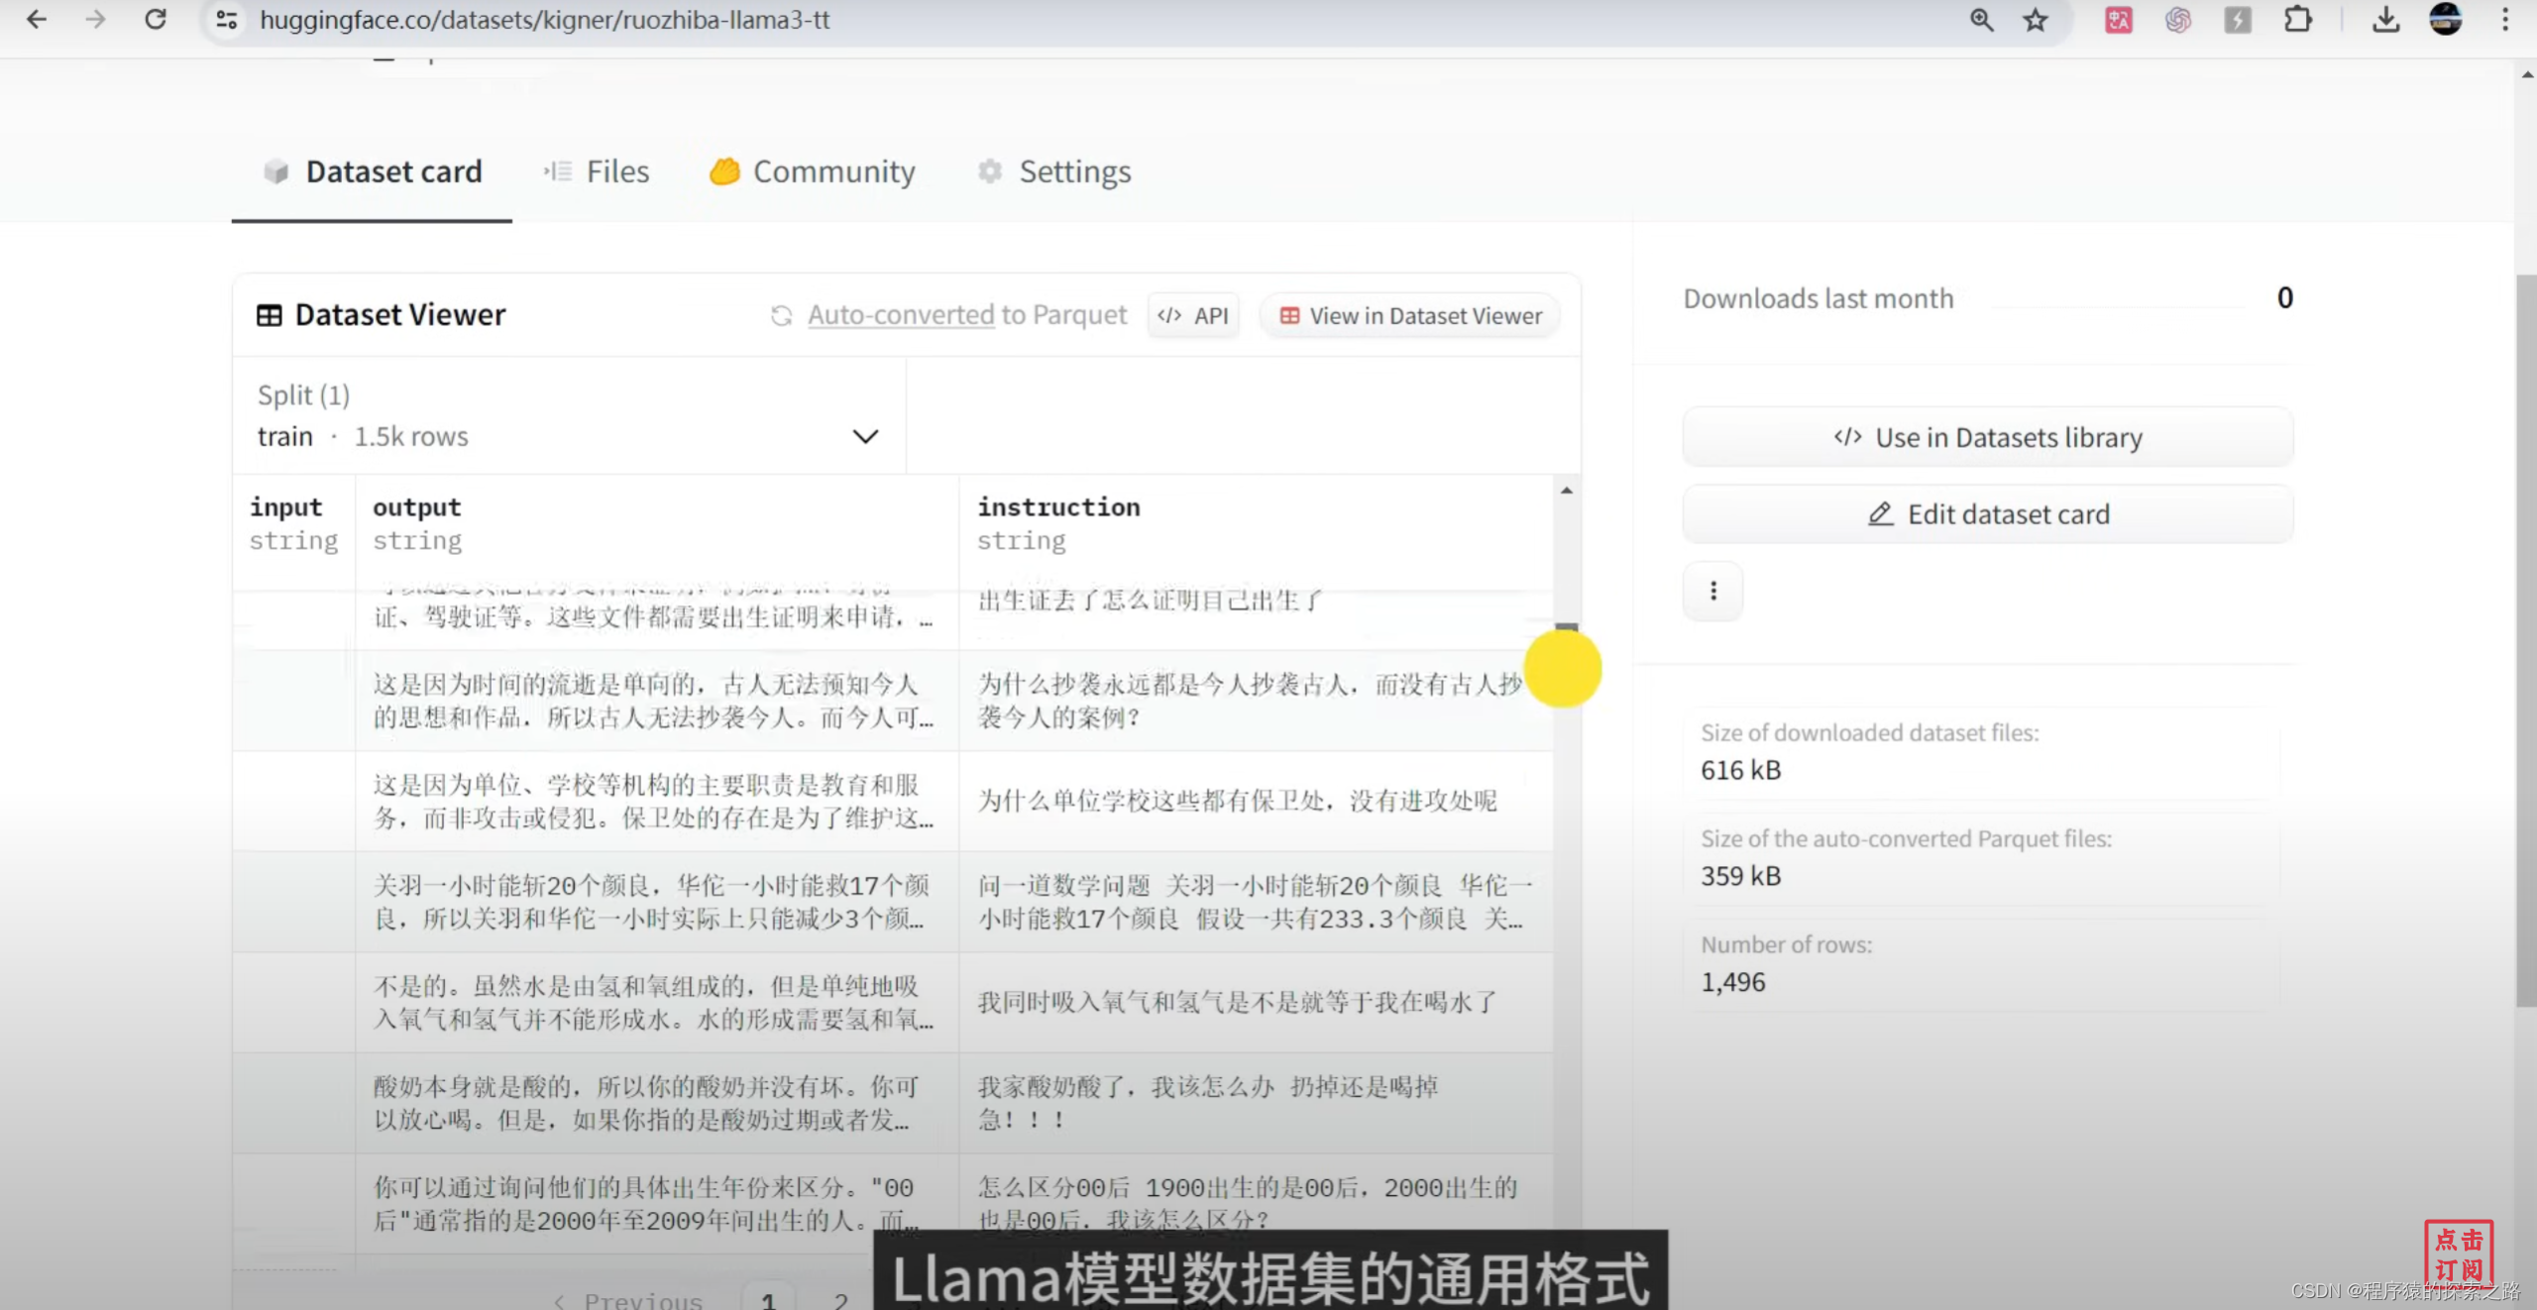
Task: Expand the Split train rows dropdown
Action: coord(864,436)
